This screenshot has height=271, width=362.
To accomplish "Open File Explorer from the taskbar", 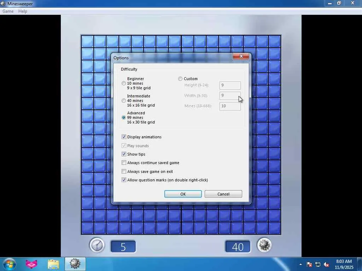I will pyautogui.click(x=53, y=264).
